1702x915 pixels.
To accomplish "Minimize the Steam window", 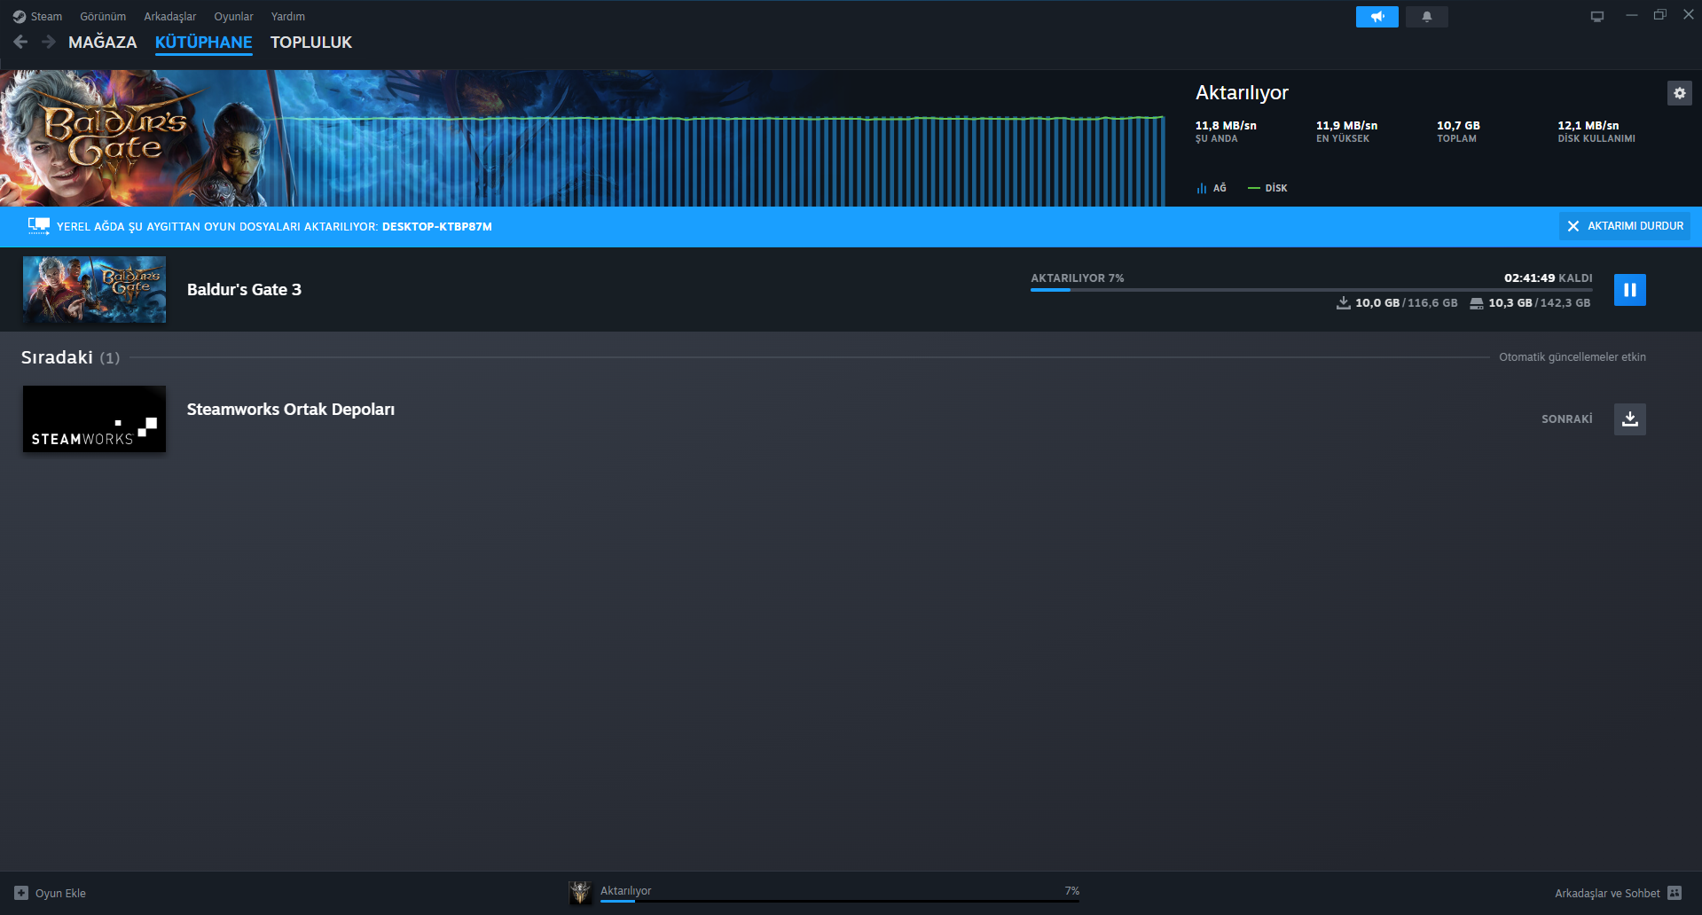I will coord(1631,15).
